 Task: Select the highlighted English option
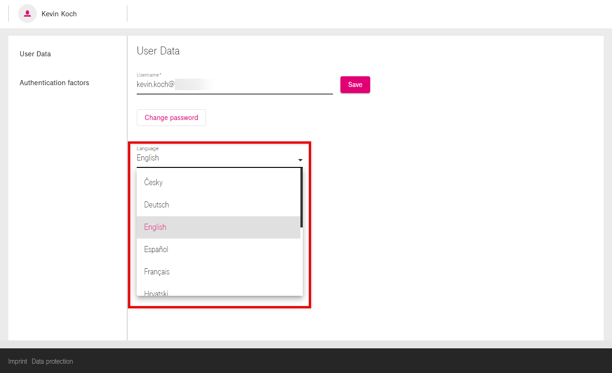pos(155,227)
